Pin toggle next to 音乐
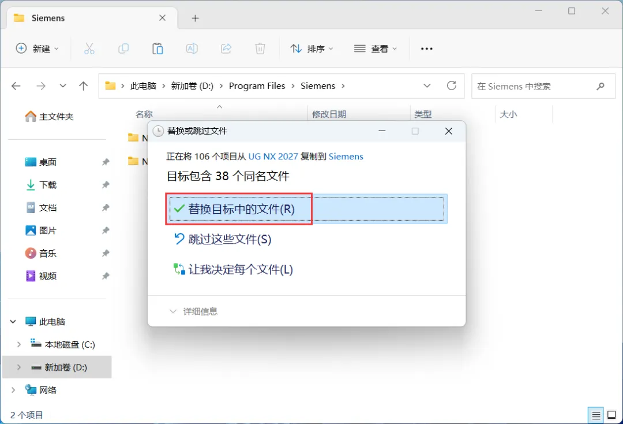 pos(106,253)
